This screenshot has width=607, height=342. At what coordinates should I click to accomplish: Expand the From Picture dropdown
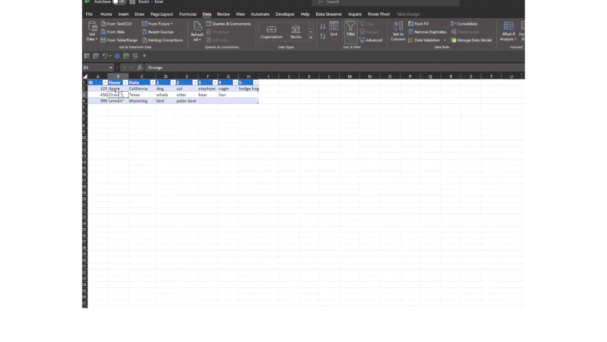click(x=171, y=24)
